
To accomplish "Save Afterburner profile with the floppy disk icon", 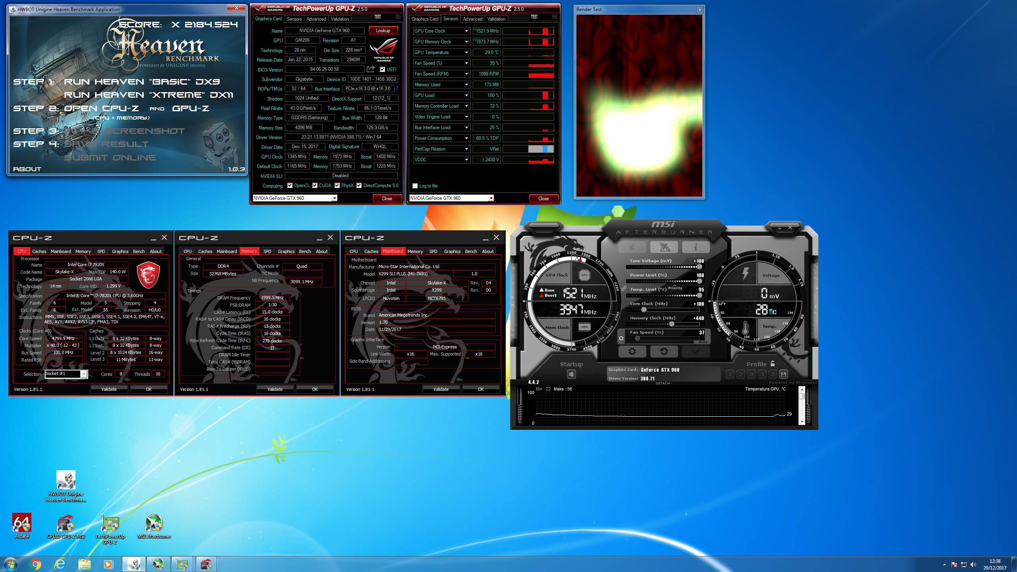I will 783,374.
